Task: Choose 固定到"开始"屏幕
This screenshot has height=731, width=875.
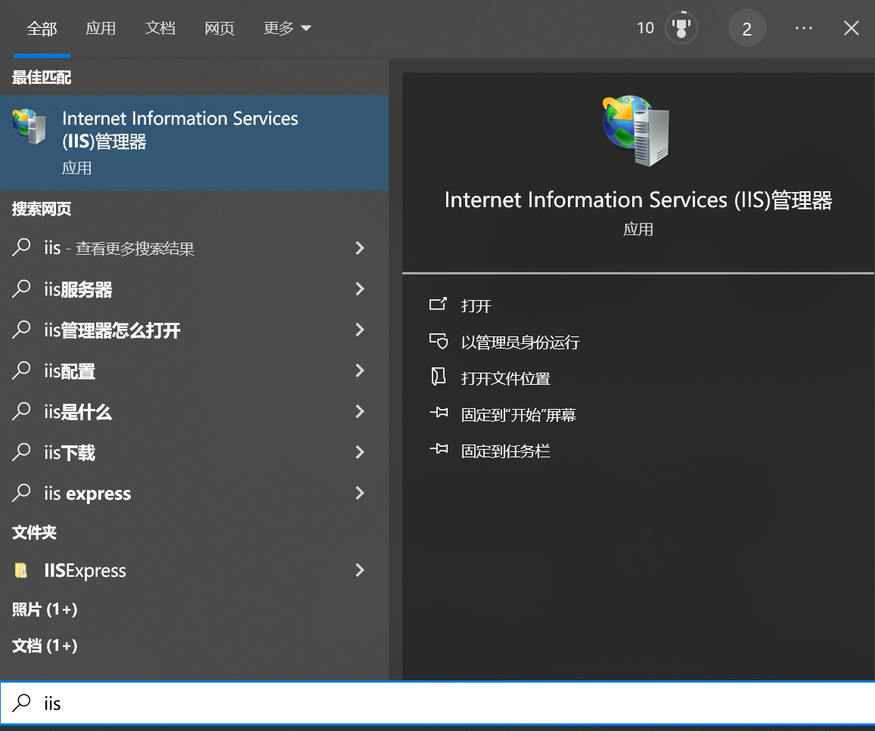Action: 518,415
